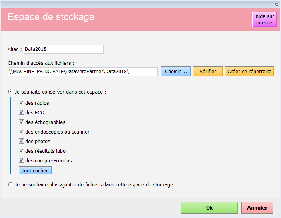281x218 pixels.
Task: Toggle des endoscopies ou scanner checkbox
Action: (21, 132)
